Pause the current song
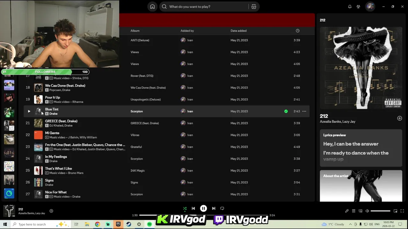408x229 pixels. coord(203,208)
